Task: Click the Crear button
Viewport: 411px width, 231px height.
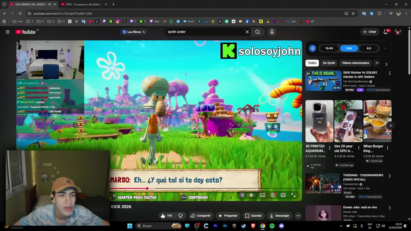Action: [369, 32]
